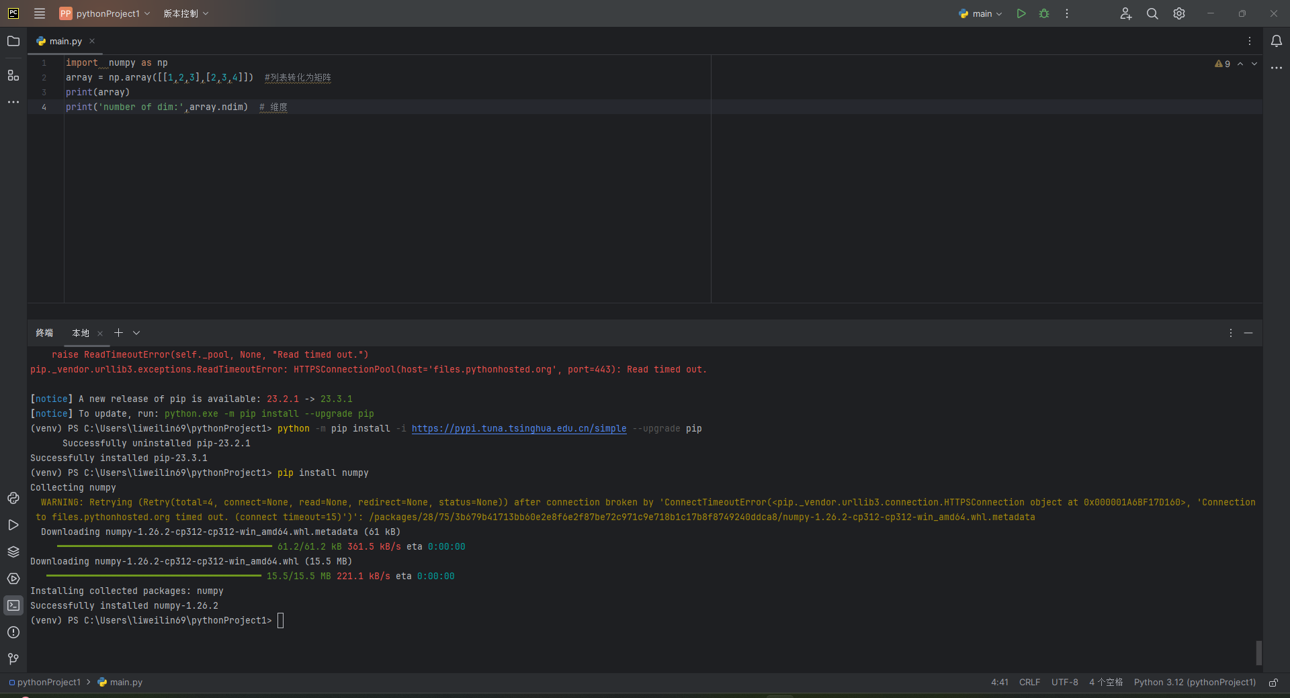The width and height of the screenshot is (1290, 698).
Task: Open the Project tool window folder icon
Action: [13, 41]
